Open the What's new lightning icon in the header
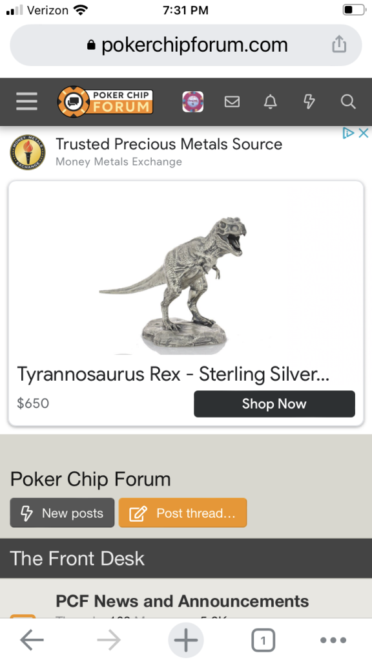Viewport: 372px width, 662px height. (x=309, y=101)
